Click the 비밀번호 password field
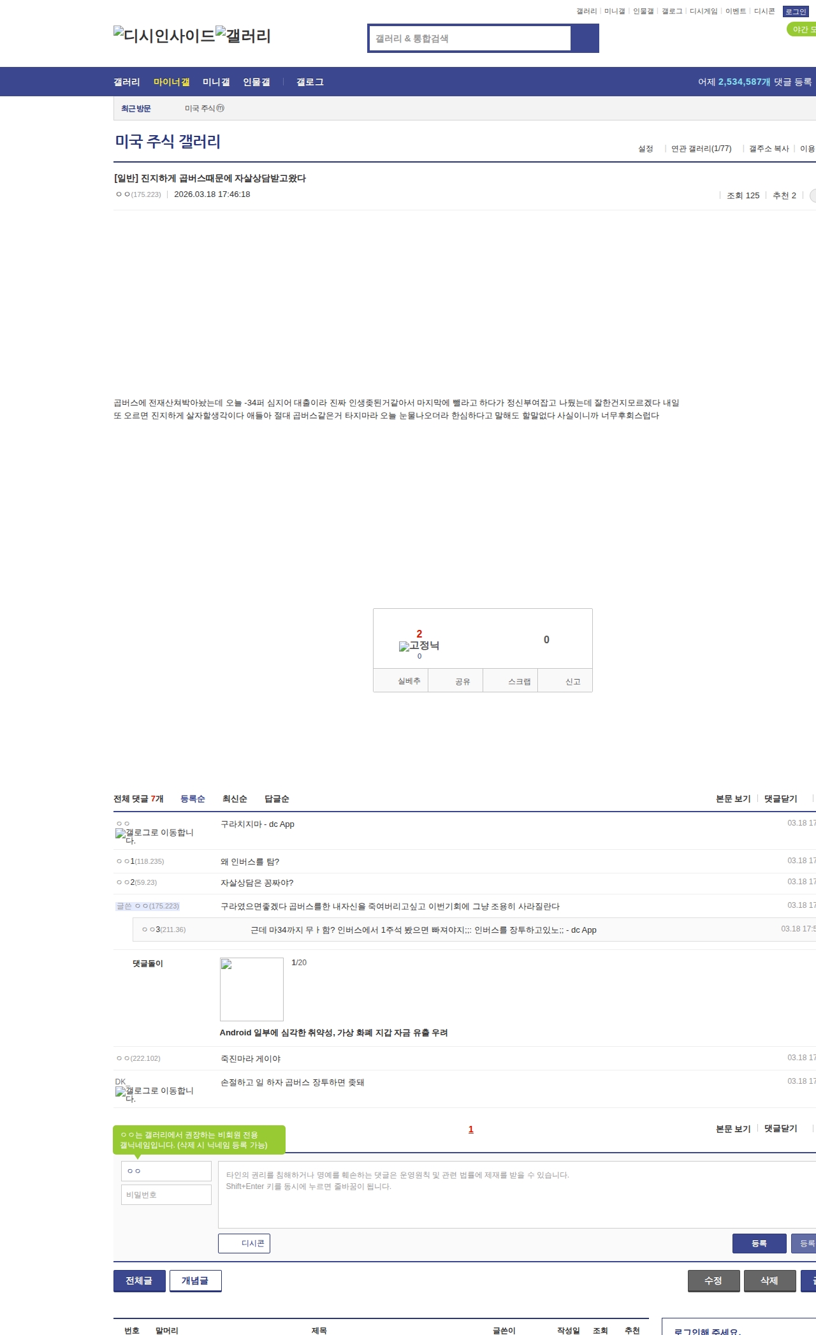Viewport: 816px width, 1335px height. (x=166, y=1195)
